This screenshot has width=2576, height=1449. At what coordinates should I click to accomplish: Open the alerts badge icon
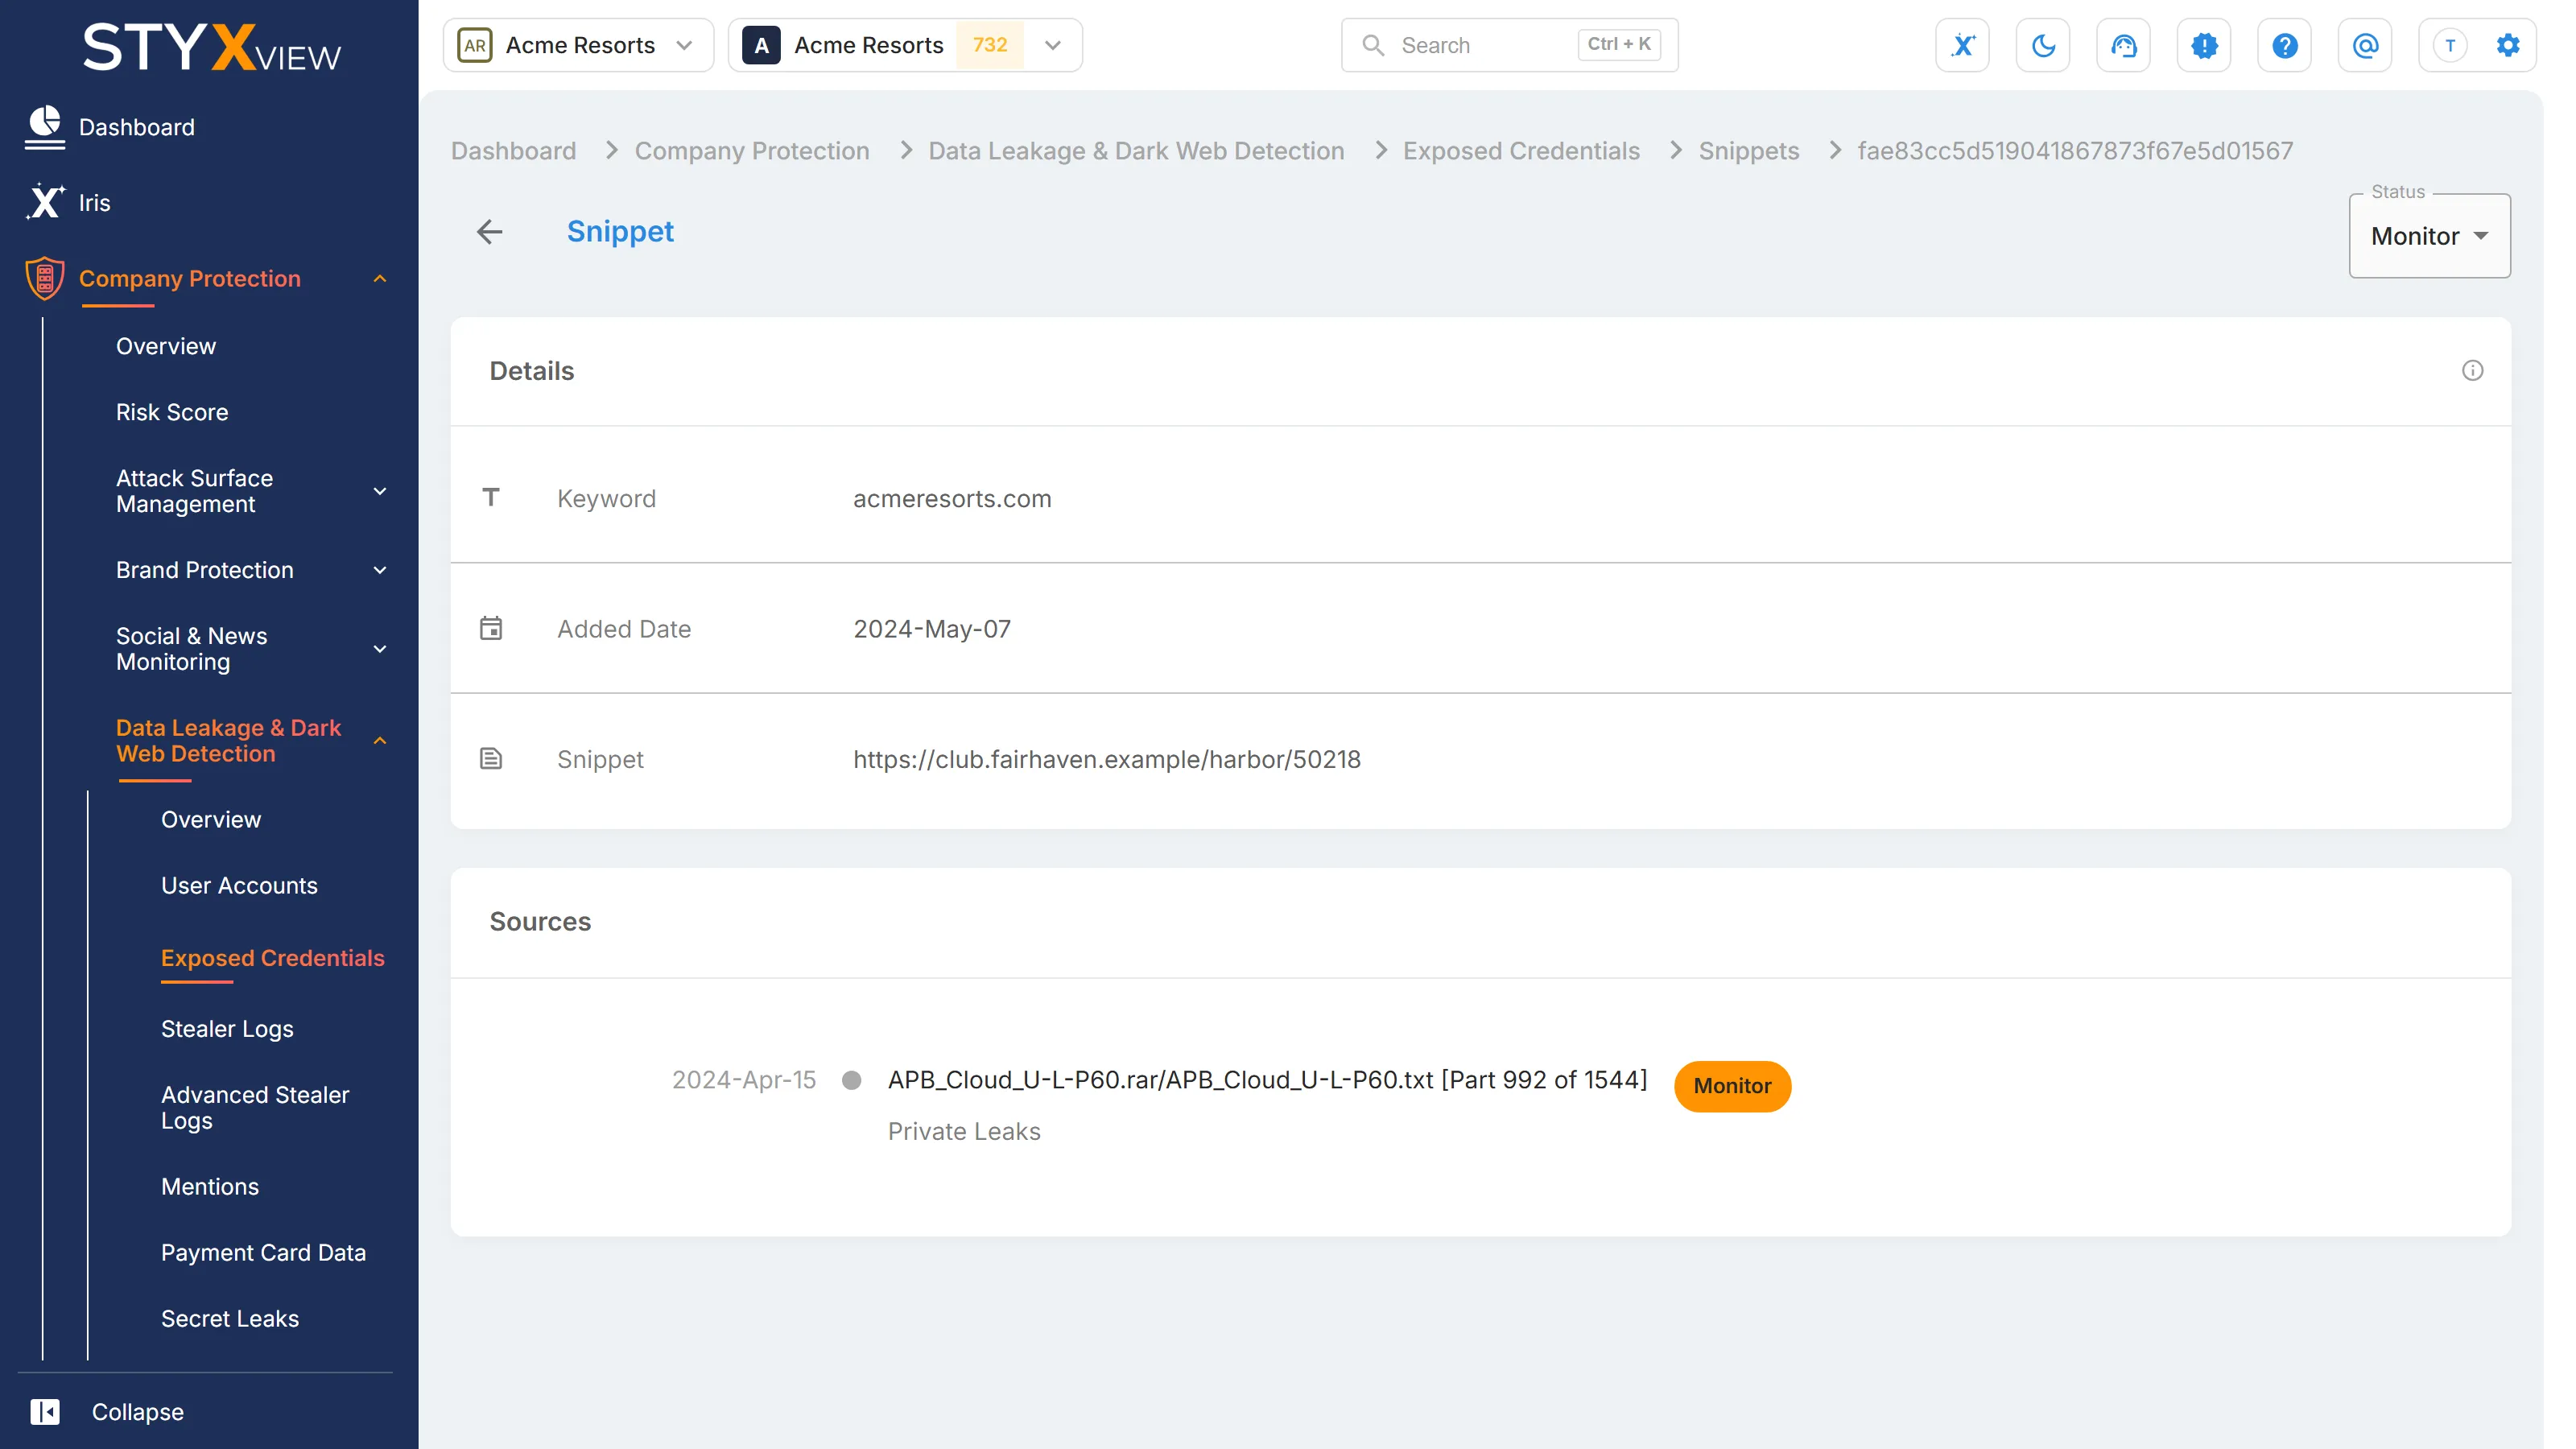pyautogui.click(x=2204, y=45)
